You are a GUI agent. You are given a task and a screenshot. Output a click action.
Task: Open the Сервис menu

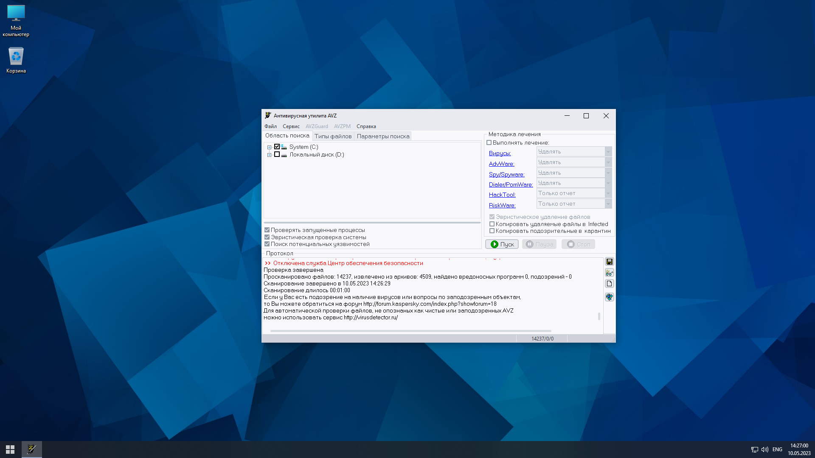tap(291, 126)
